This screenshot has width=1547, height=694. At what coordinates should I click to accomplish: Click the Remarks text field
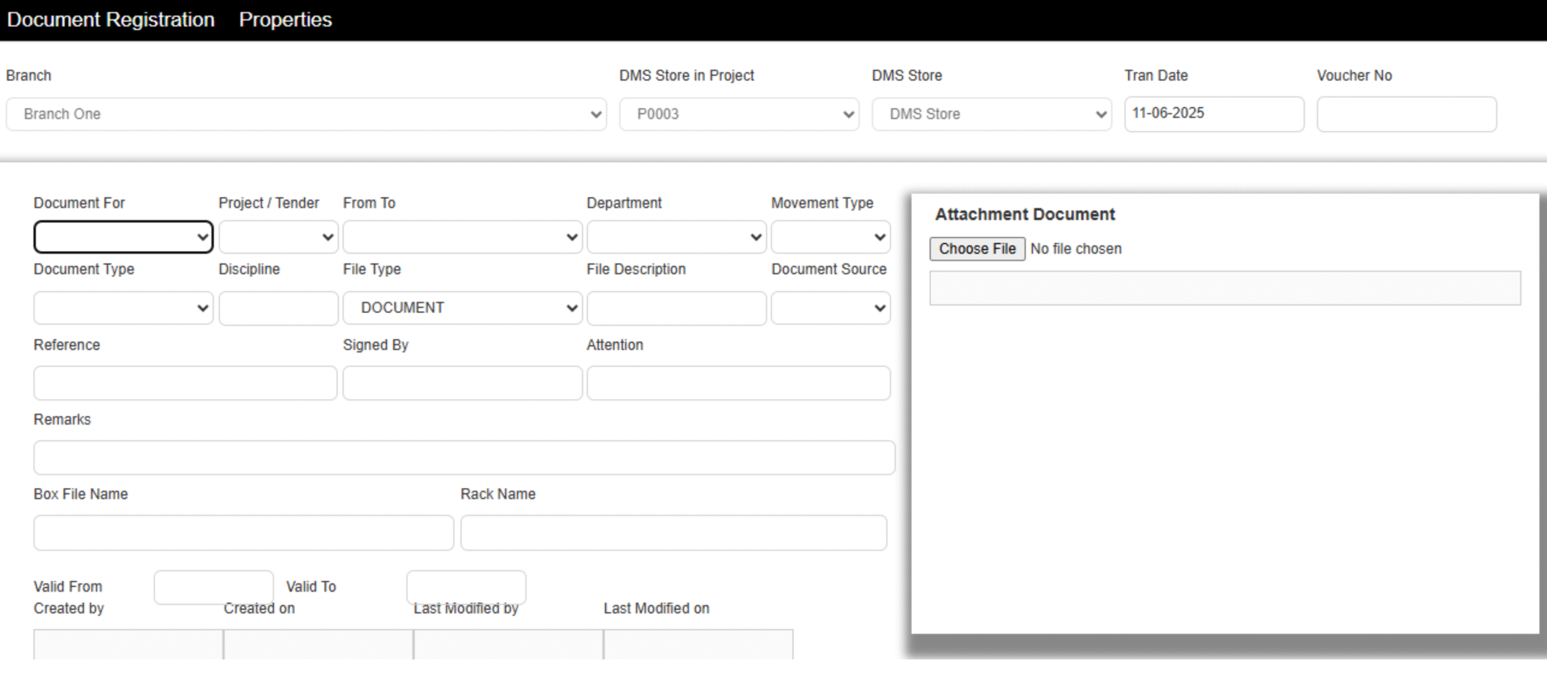[x=464, y=457]
